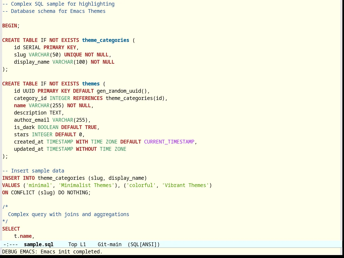Image resolution: width=344 pixels, height=258 pixels.
Task: Click the author_email column name
Action: point(32,120)
